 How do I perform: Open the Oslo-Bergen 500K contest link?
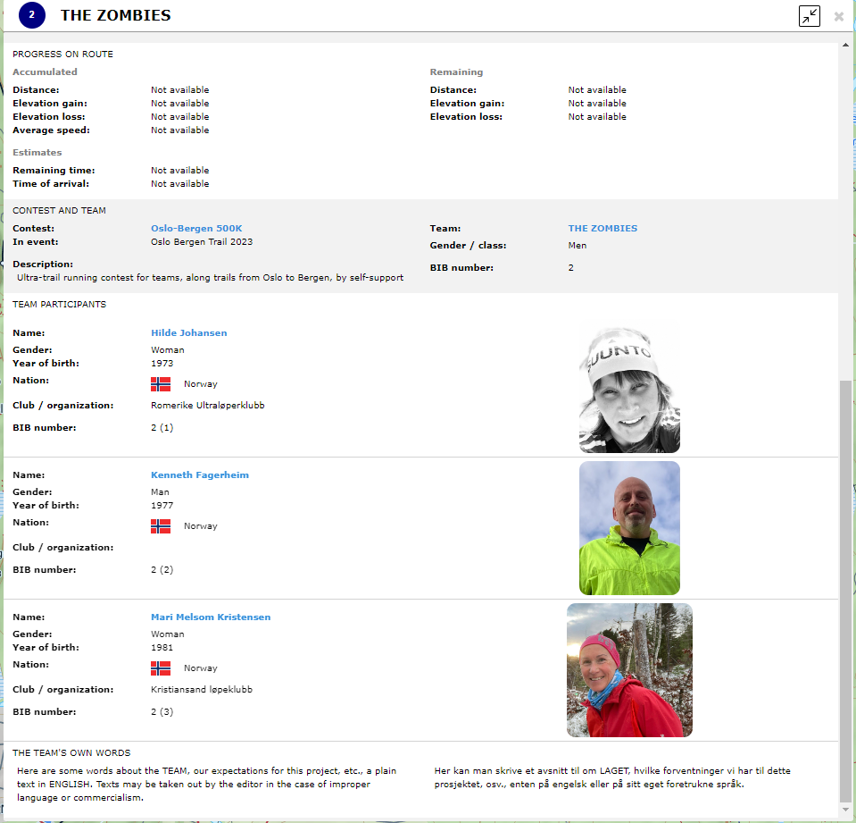pyautogui.click(x=196, y=229)
